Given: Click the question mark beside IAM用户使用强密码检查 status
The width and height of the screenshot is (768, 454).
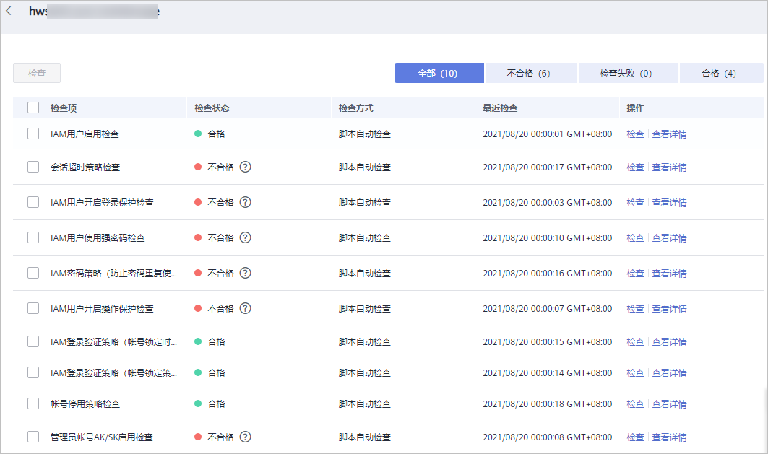Looking at the screenshot, I should pos(245,237).
